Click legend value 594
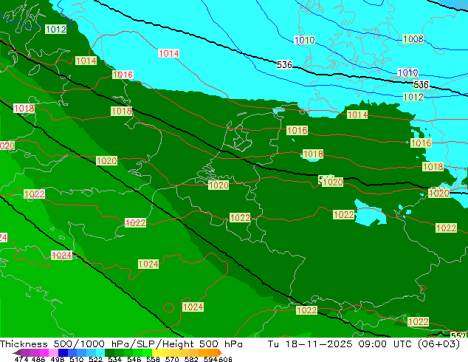468x362 pixels. pyautogui.click(x=210, y=359)
